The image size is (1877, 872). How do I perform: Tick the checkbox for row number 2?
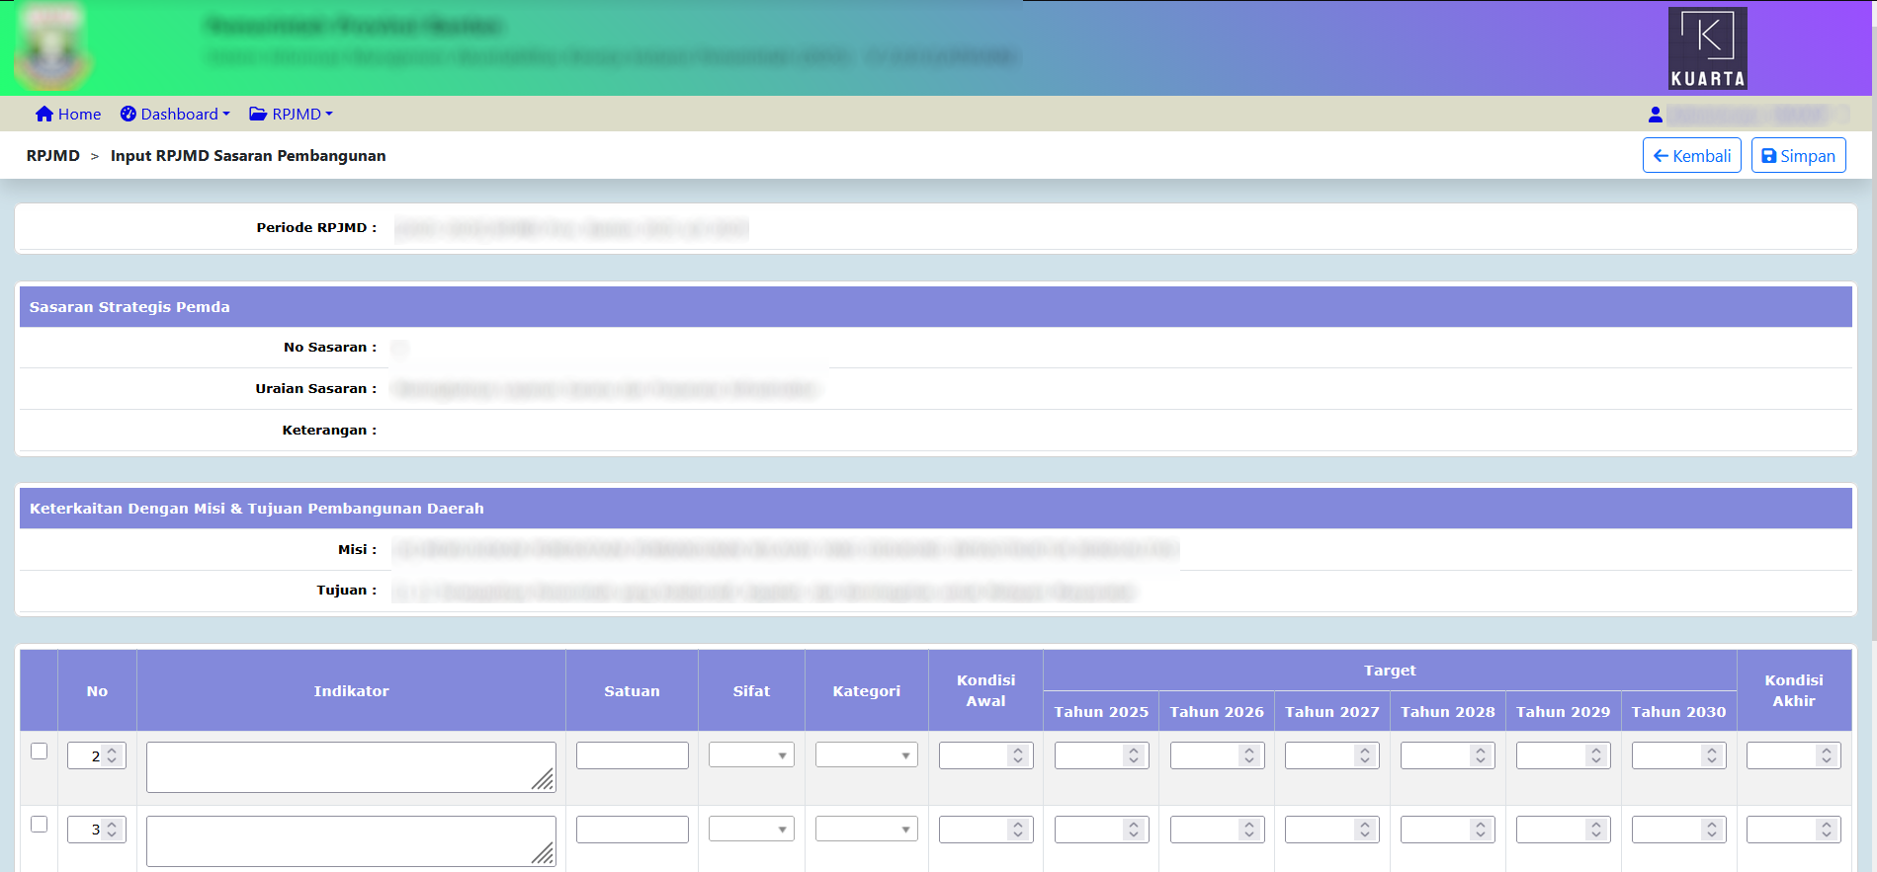pyautogui.click(x=40, y=752)
